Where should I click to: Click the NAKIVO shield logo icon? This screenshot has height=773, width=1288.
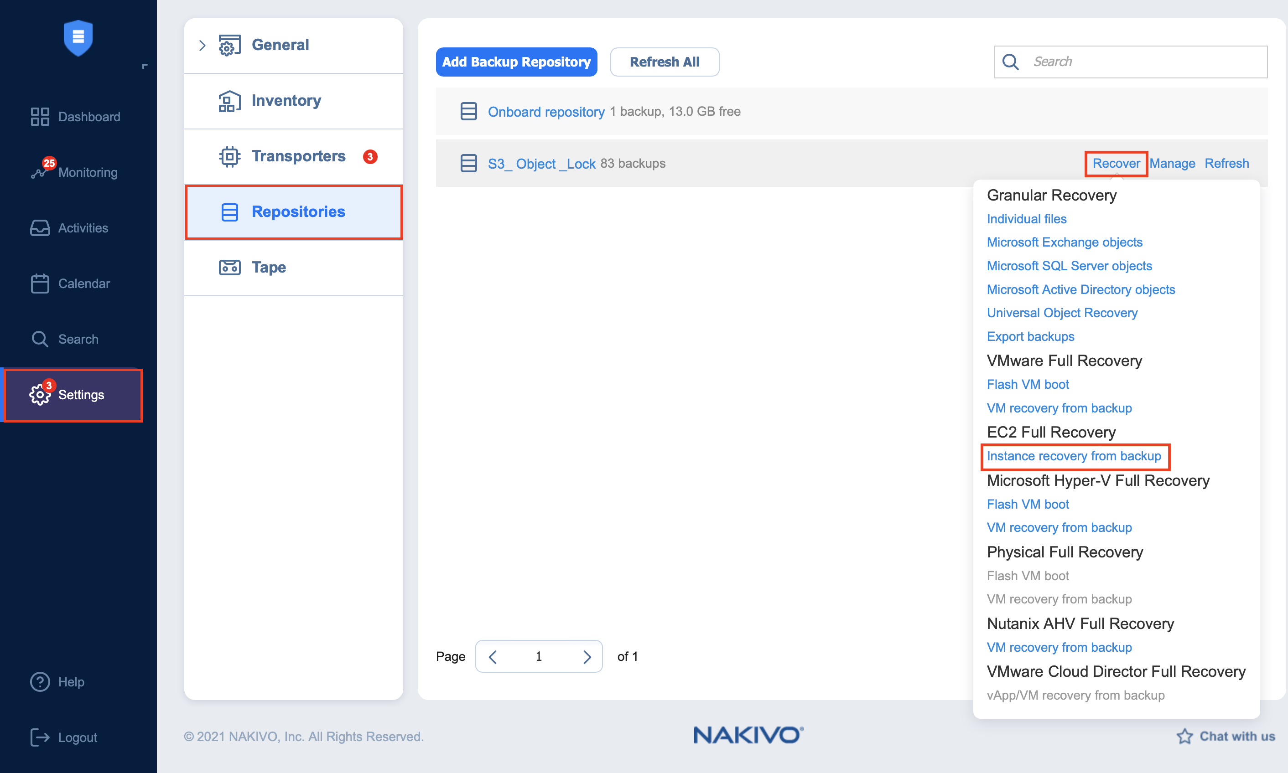[78, 37]
